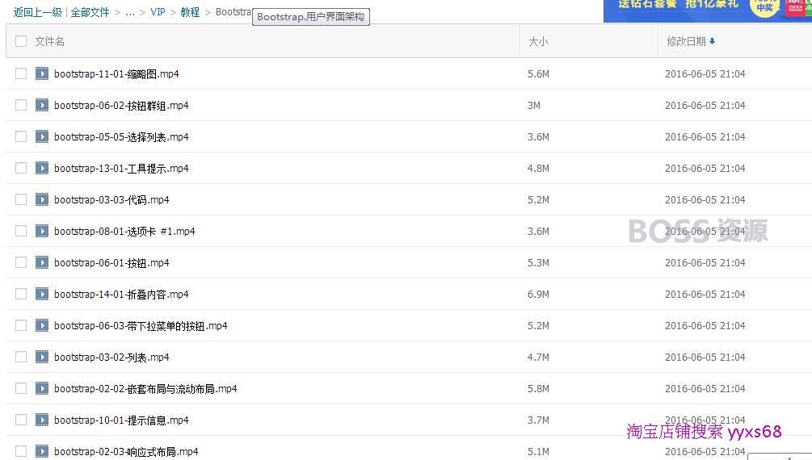
Task: Sort by the 文件名 column header
Action: (x=50, y=41)
